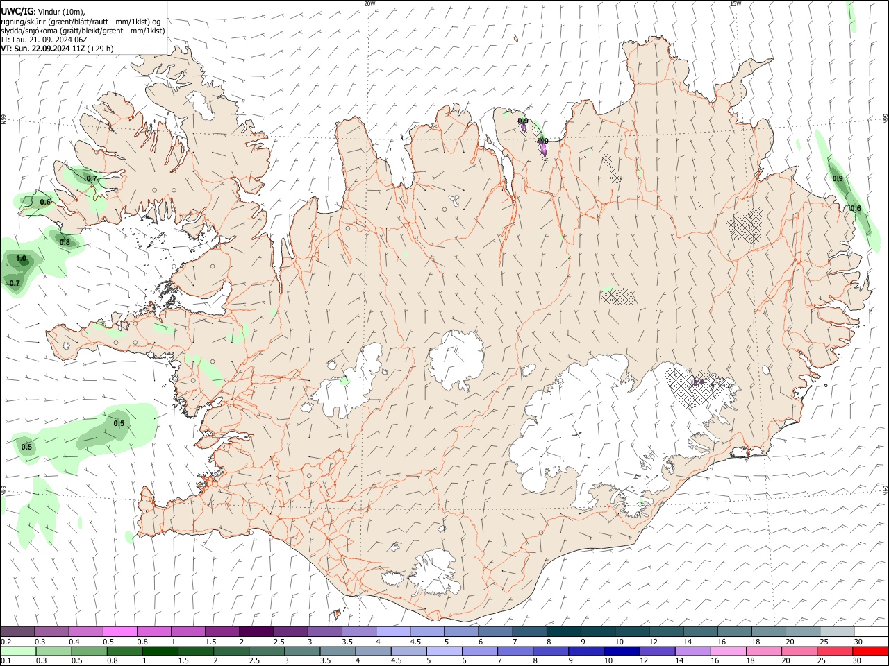Pick the medium green 0.5 swatch in bottom legend row
This screenshot has width=889, height=666.
click(x=89, y=651)
